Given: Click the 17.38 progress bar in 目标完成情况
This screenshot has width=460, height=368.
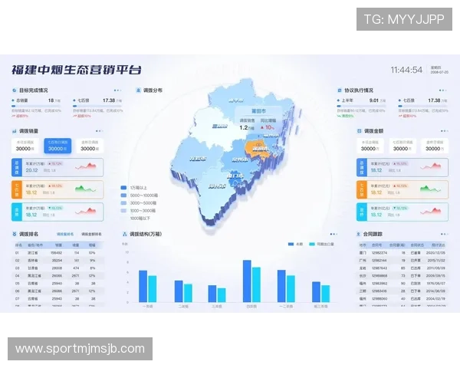Looking at the screenshot, I should click(97, 106).
